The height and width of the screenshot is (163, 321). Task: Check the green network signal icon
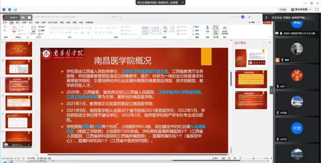pos(15,9)
